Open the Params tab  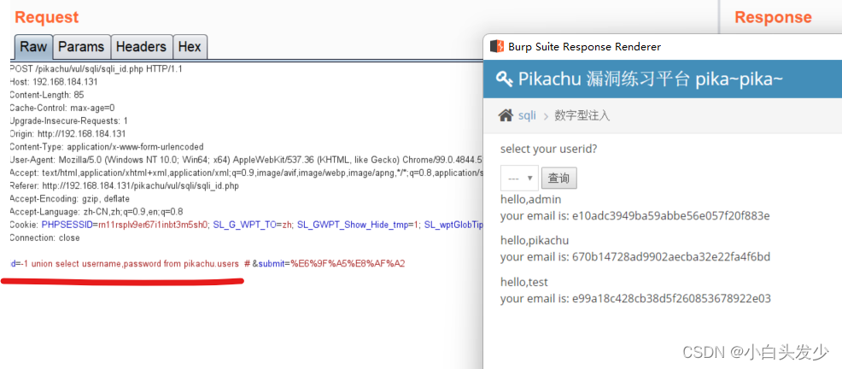(81, 47)
